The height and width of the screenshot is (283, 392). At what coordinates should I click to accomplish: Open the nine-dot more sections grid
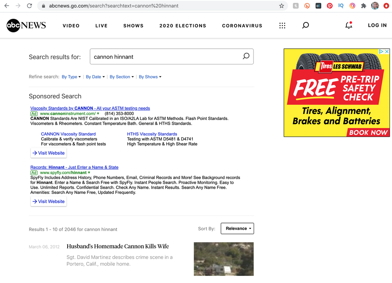[x=282, y=26]
